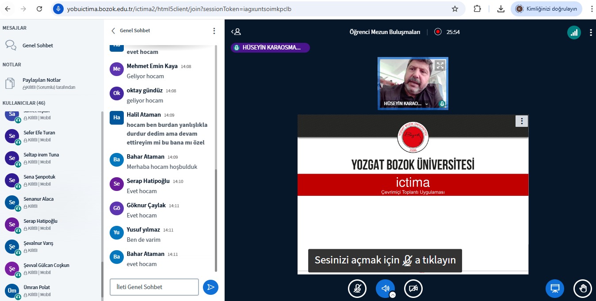Select user Şevval Gülcan Coşkun
Image resolution: width=596 pixels, height=301 pixels.
pyautogui.click(x=51, y=268)
